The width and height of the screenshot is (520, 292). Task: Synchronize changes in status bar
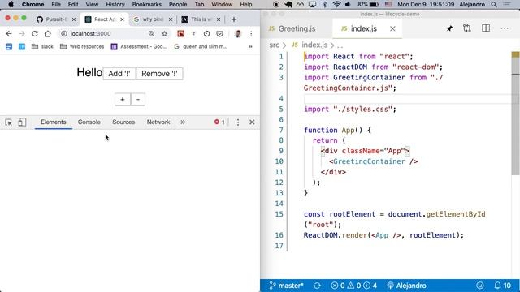317,286
